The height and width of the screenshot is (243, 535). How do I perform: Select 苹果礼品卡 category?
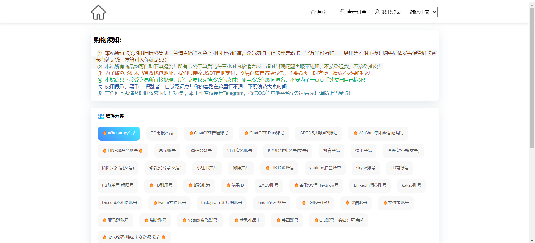pos(247,220)
